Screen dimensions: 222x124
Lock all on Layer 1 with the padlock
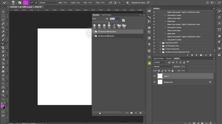point(172,71)
